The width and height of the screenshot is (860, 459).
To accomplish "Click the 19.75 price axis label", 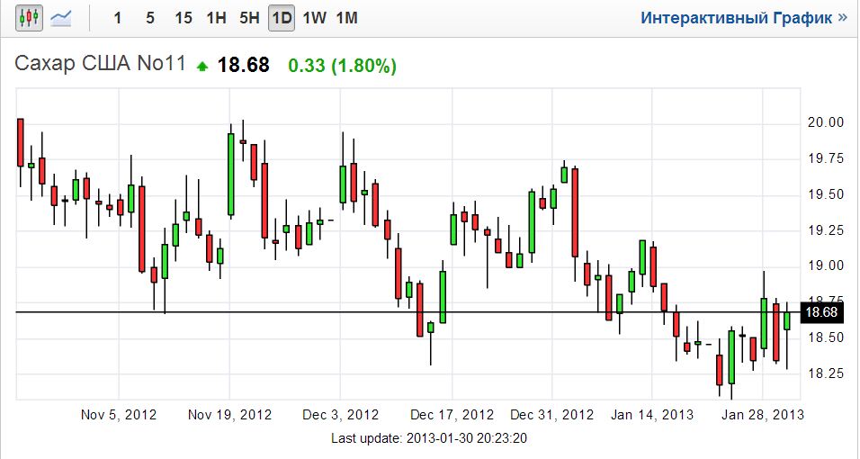I will tap(826, 158).
